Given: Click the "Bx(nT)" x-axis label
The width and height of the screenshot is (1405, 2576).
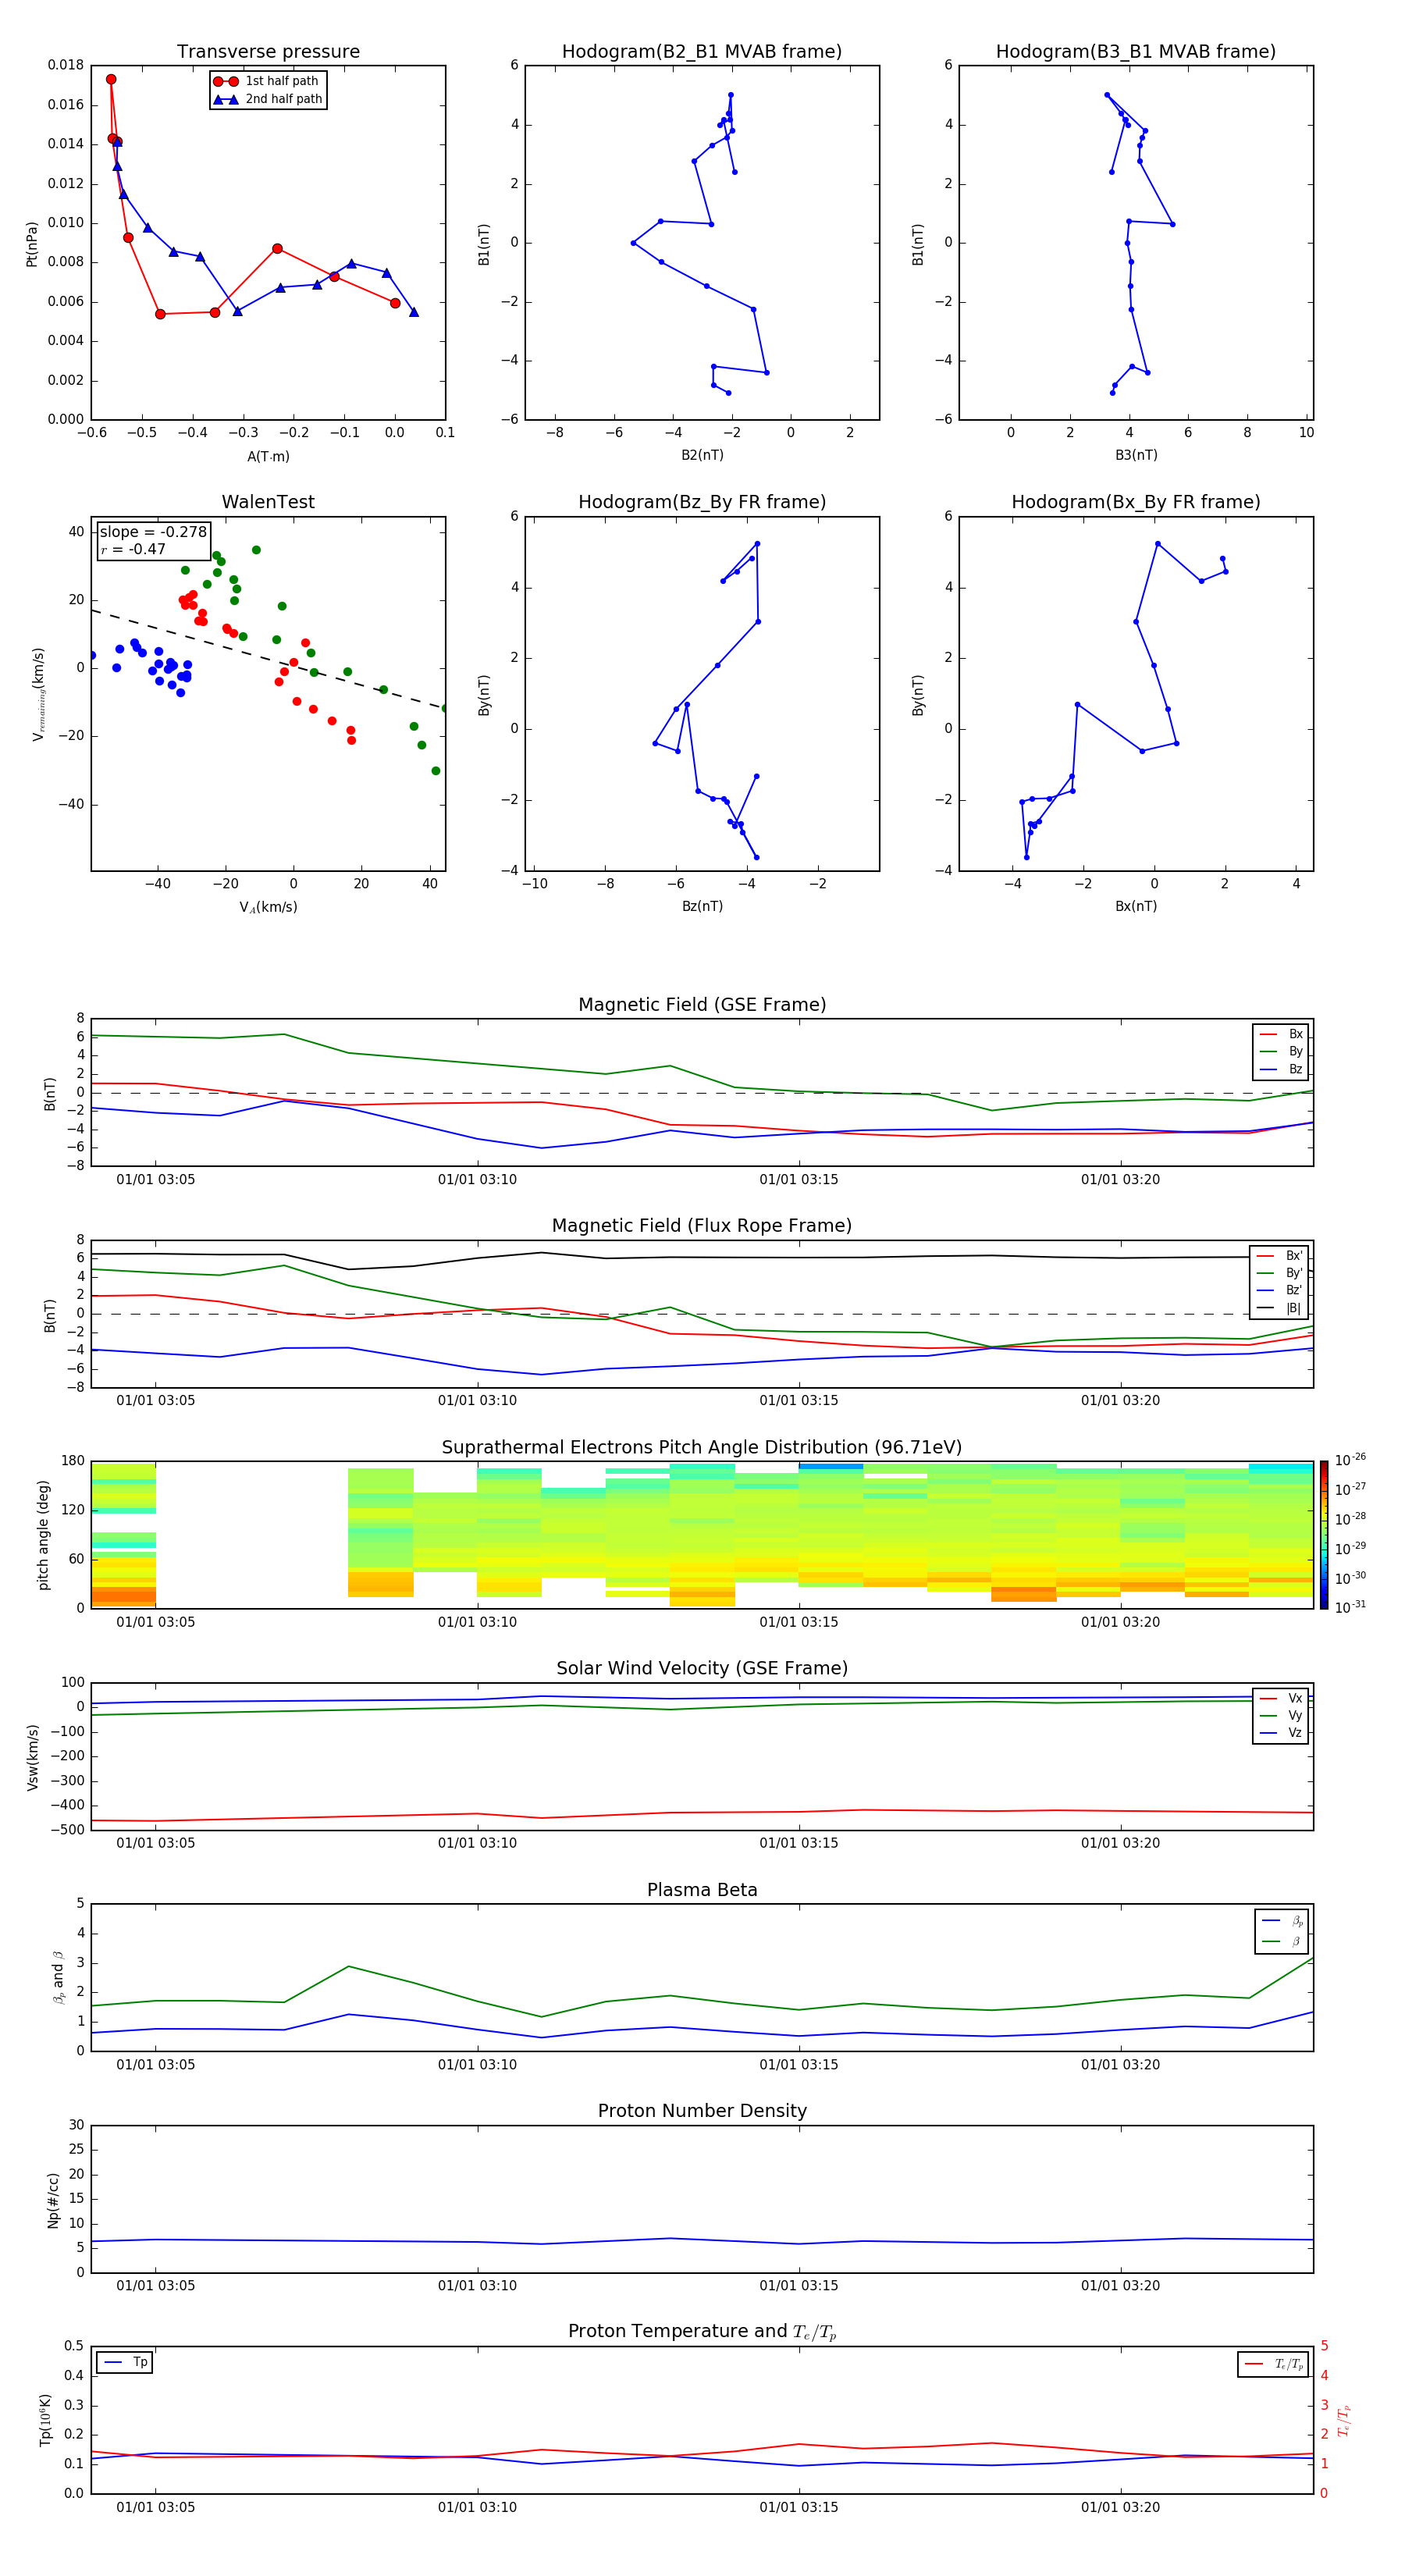Looking at the screenshot, I should (1136, 906).
